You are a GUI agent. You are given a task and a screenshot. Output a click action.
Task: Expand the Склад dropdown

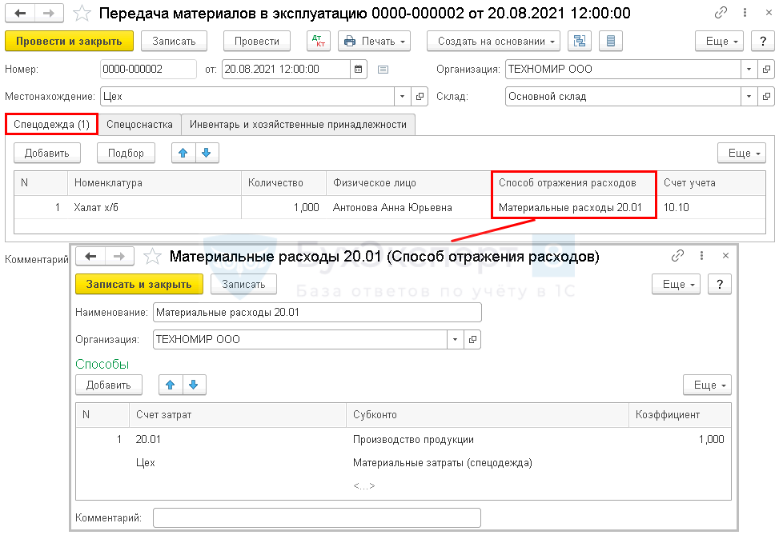(x=749, y=96)
